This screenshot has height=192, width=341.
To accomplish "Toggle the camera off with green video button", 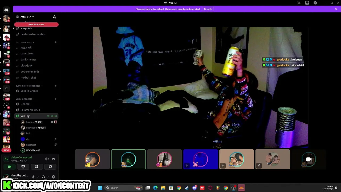I will pos(10,167).
